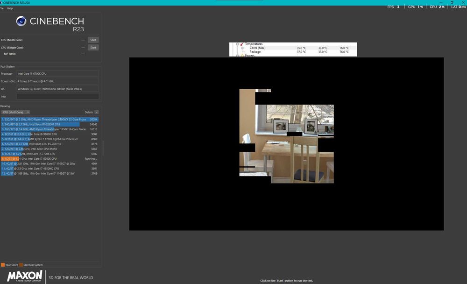
Task: Click the OS Windows 10 value field
Action: click(58, 89)
